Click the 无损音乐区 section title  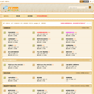coord(7,28)
